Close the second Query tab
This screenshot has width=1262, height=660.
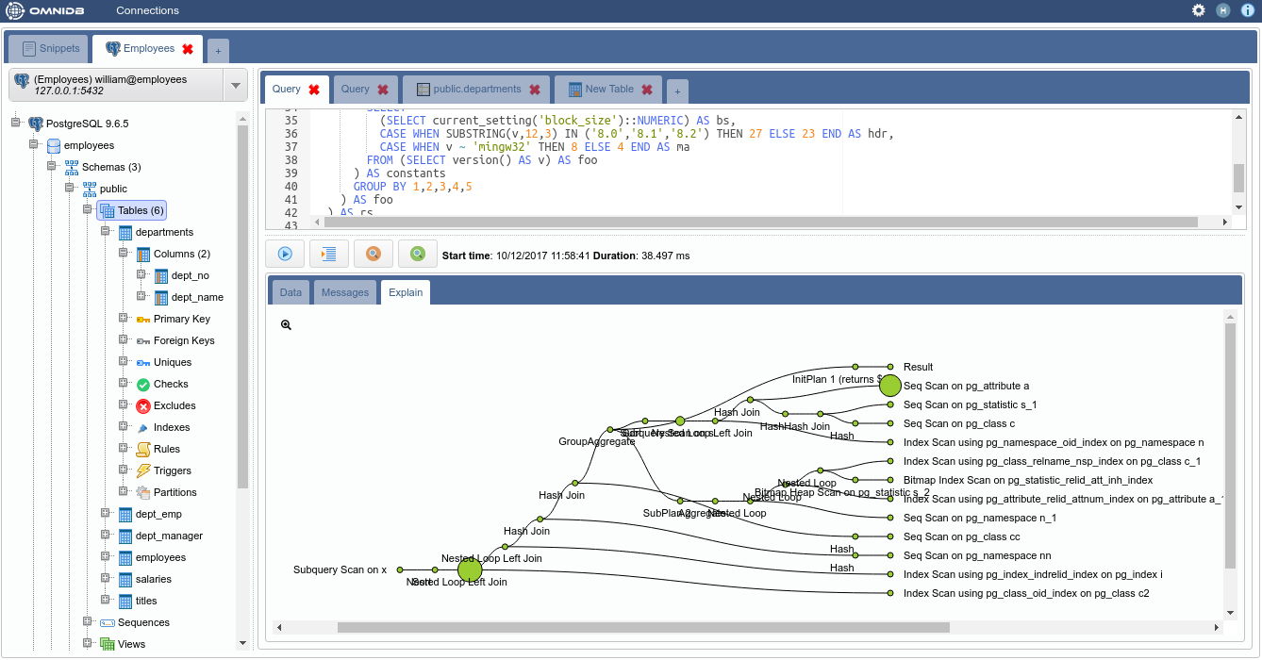[383, 90]
